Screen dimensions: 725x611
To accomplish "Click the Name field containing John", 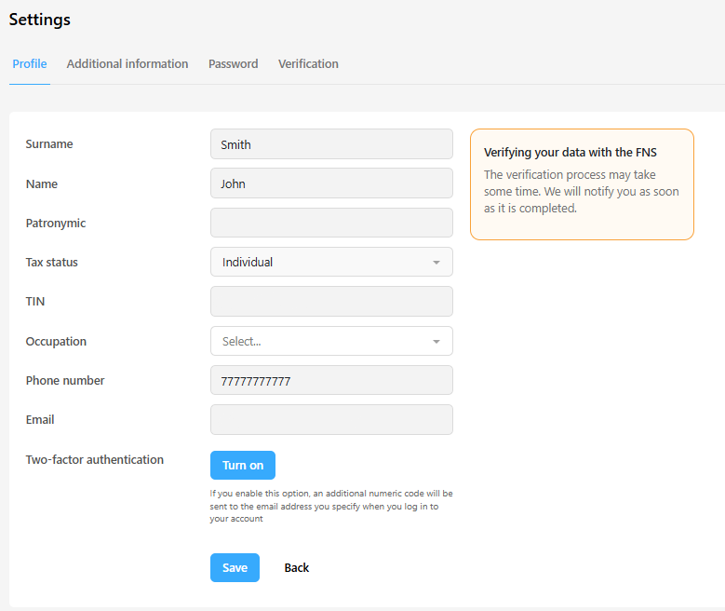I will [x=331, y=183].
